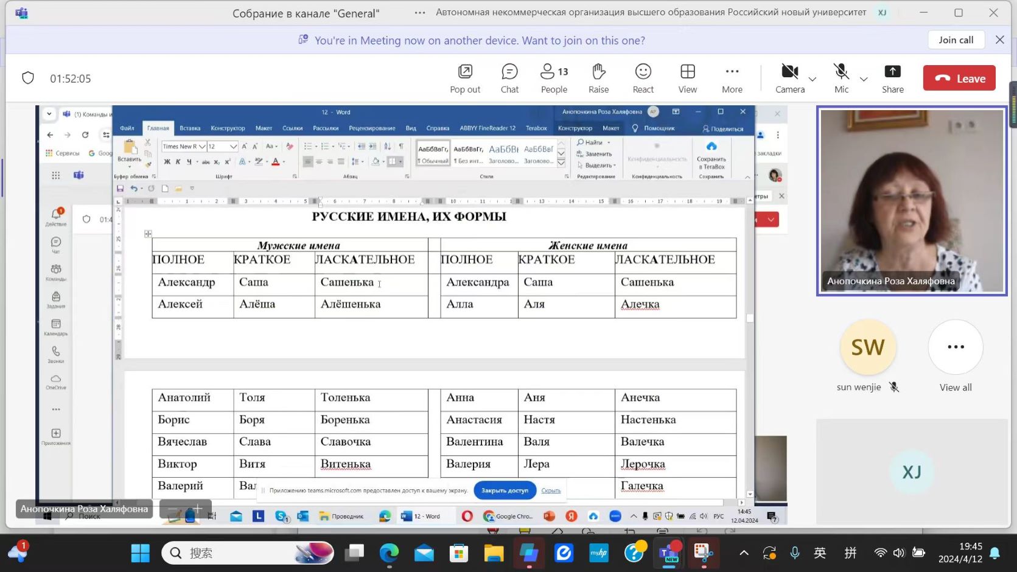Open the Chat panel

509,78
